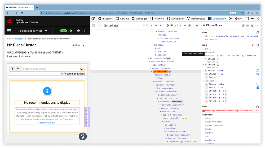
Task: Switch to the Performance tab
Action: 196,18
